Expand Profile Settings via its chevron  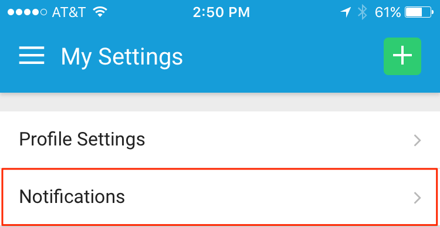[417, 141]
